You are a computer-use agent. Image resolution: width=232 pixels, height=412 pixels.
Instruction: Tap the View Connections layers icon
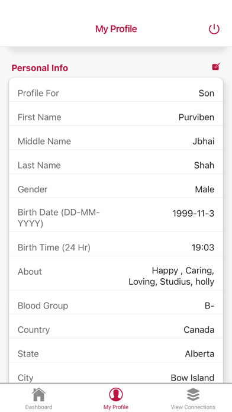(x=193, y=394)
